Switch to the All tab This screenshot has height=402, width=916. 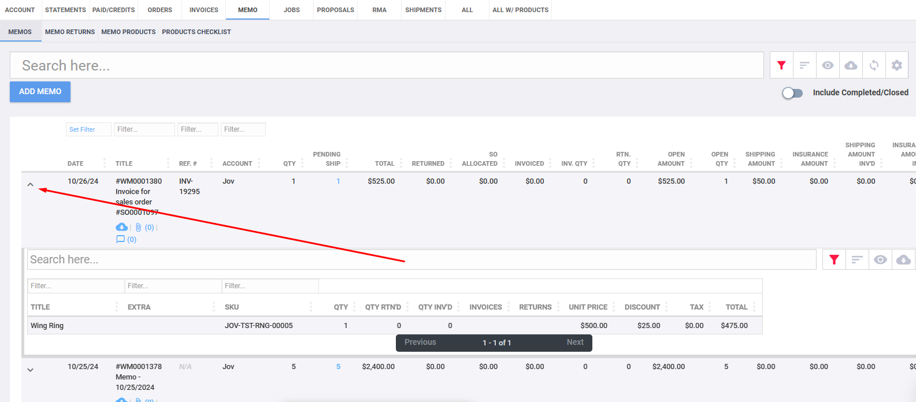click(468, 10)
